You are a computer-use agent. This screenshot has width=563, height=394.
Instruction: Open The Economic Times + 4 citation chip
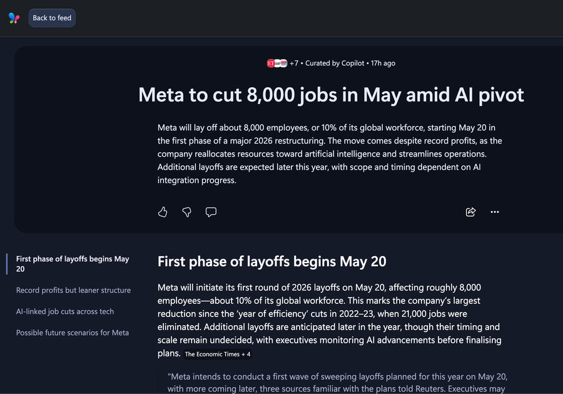218,354
